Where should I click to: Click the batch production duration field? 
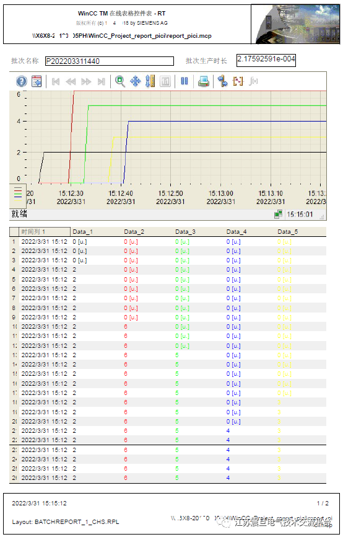tap(266, 60)
